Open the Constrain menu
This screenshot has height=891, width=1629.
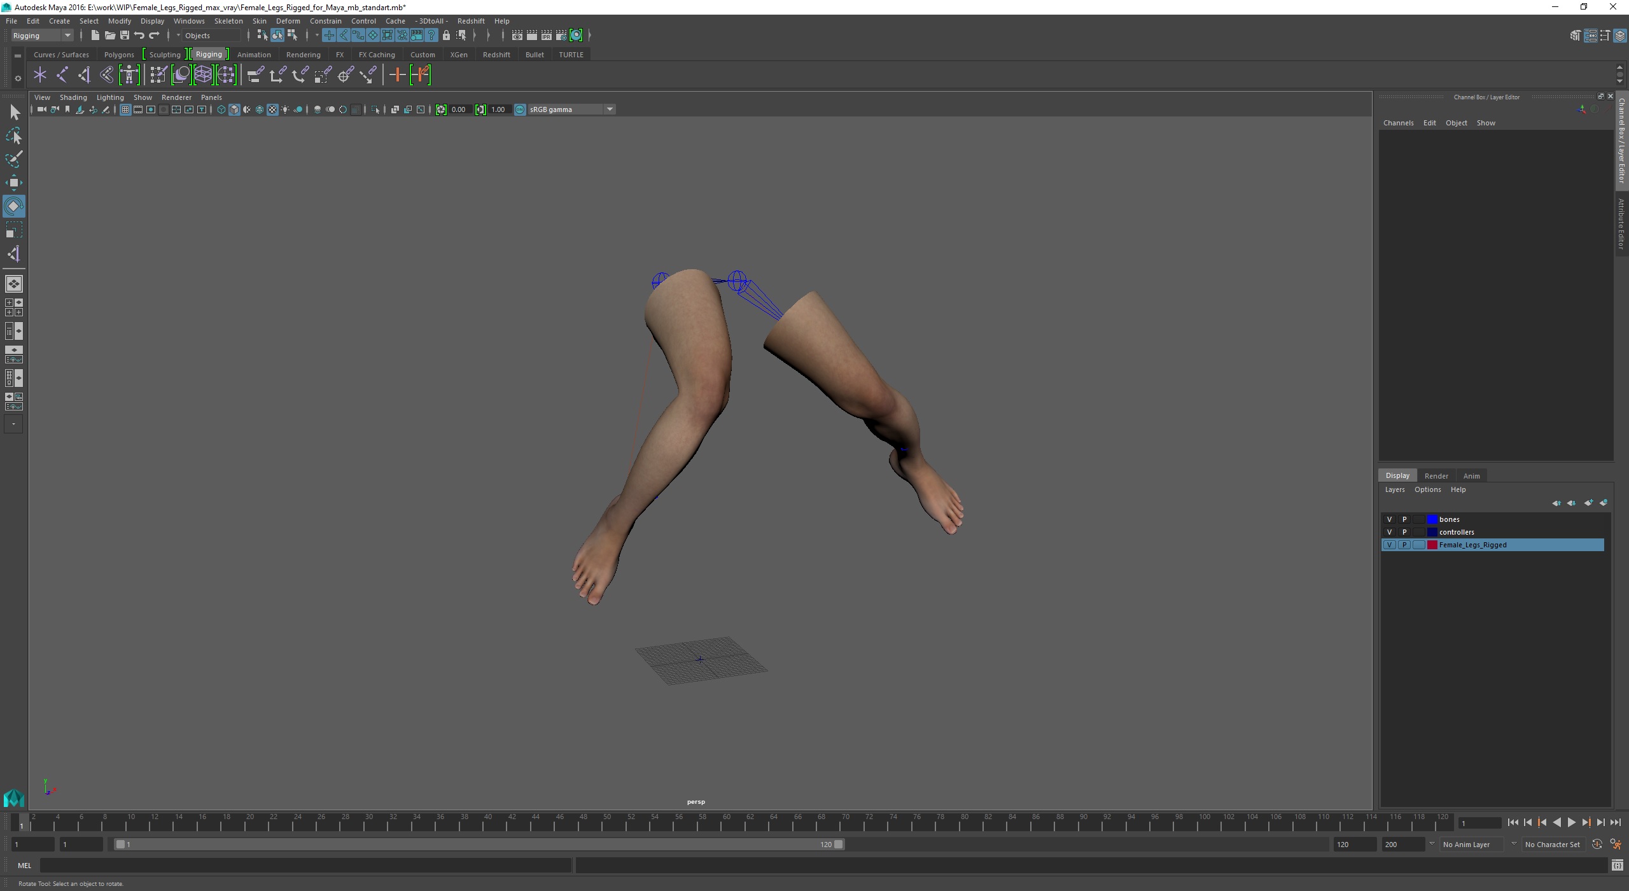coord(325,21)
